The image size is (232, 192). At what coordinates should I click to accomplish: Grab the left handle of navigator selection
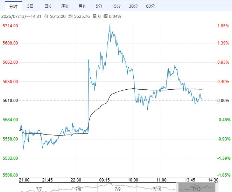click(x=177, y=187)
